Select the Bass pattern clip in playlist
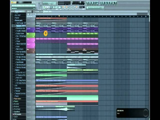 pos(75,51)
